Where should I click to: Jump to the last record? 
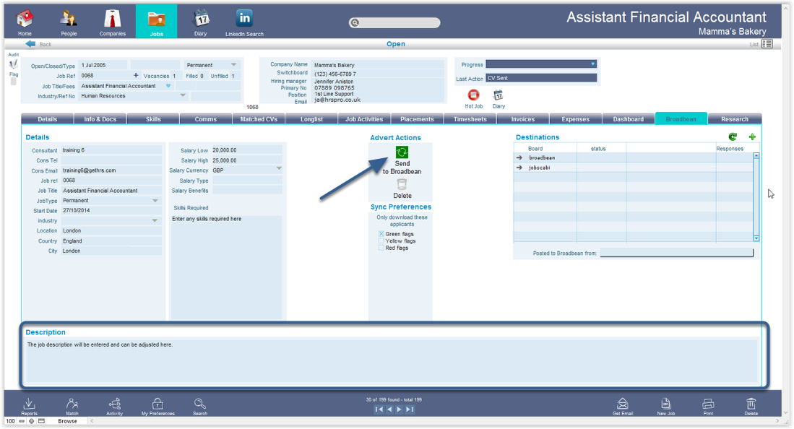410,409
